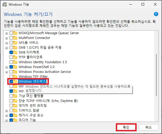The image size is (162, 134).
Task: Select MSMQ(Microsoft Message Queue) Server label
Action: pos(49,33)
